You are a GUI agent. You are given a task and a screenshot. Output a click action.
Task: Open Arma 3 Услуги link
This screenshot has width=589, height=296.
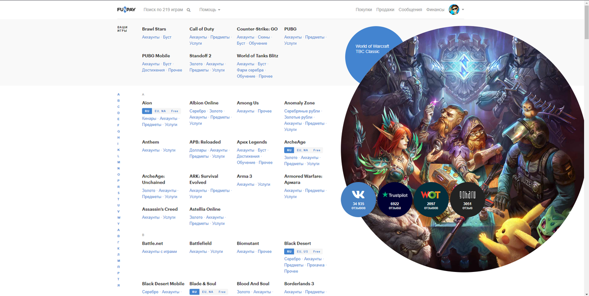[264, 185]
